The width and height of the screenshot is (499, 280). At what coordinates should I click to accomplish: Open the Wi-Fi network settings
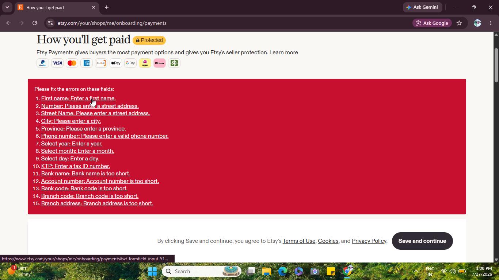point(443,271)
